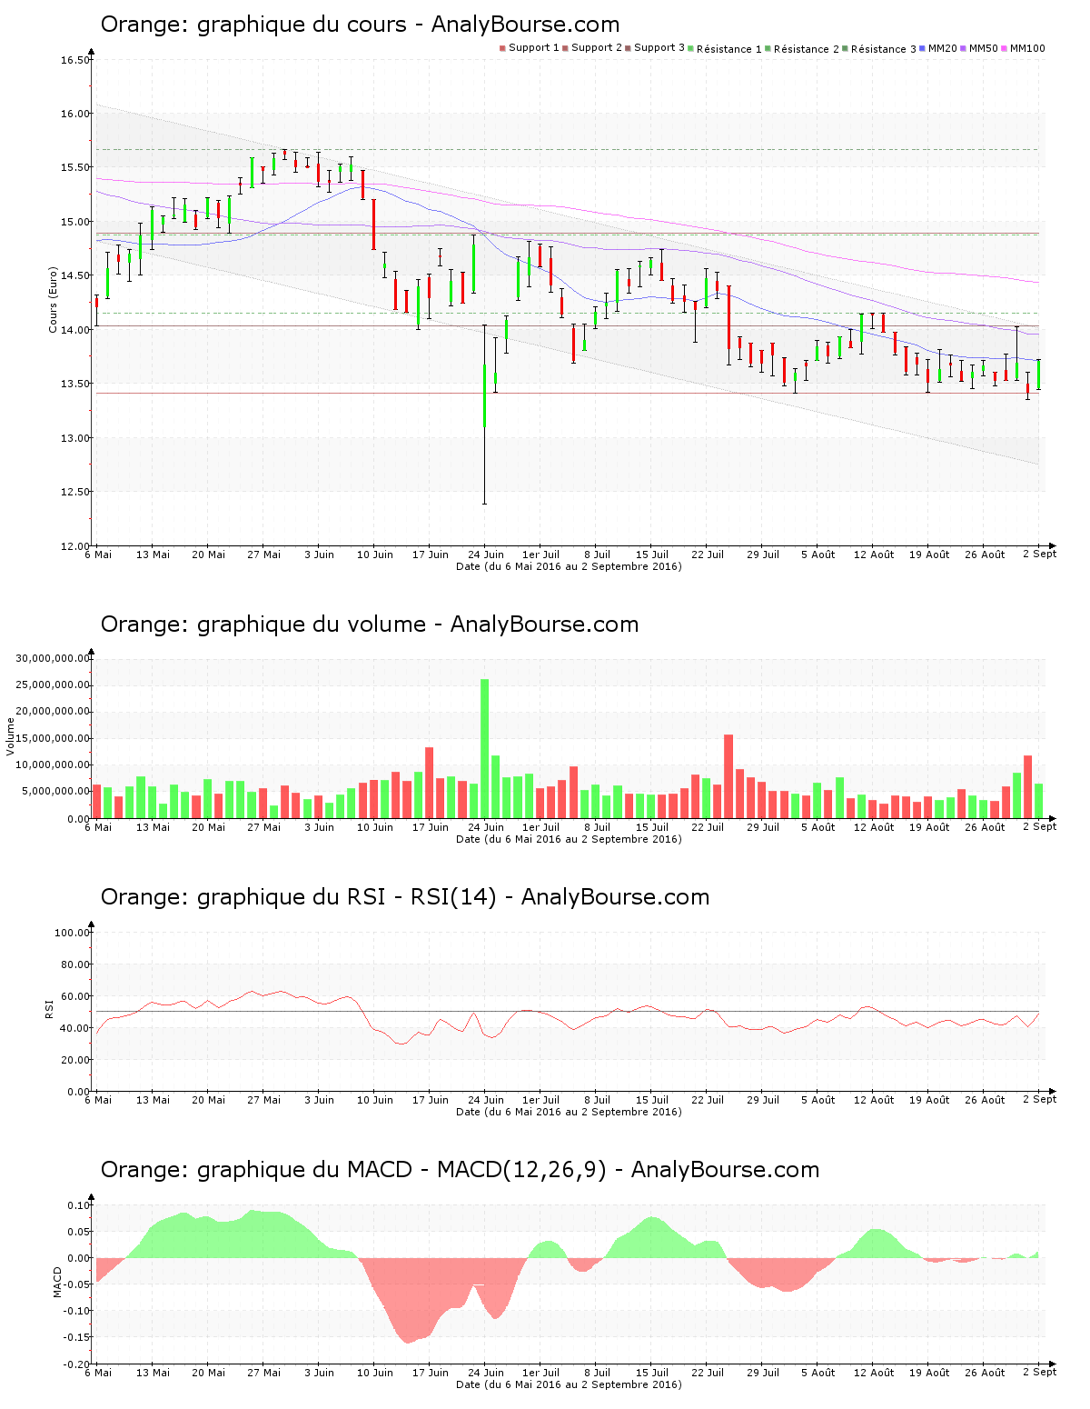The height and width of the screenshot is (1409, 1090).
Task: Select the Support 2 legend label
Action: [597, 48]
